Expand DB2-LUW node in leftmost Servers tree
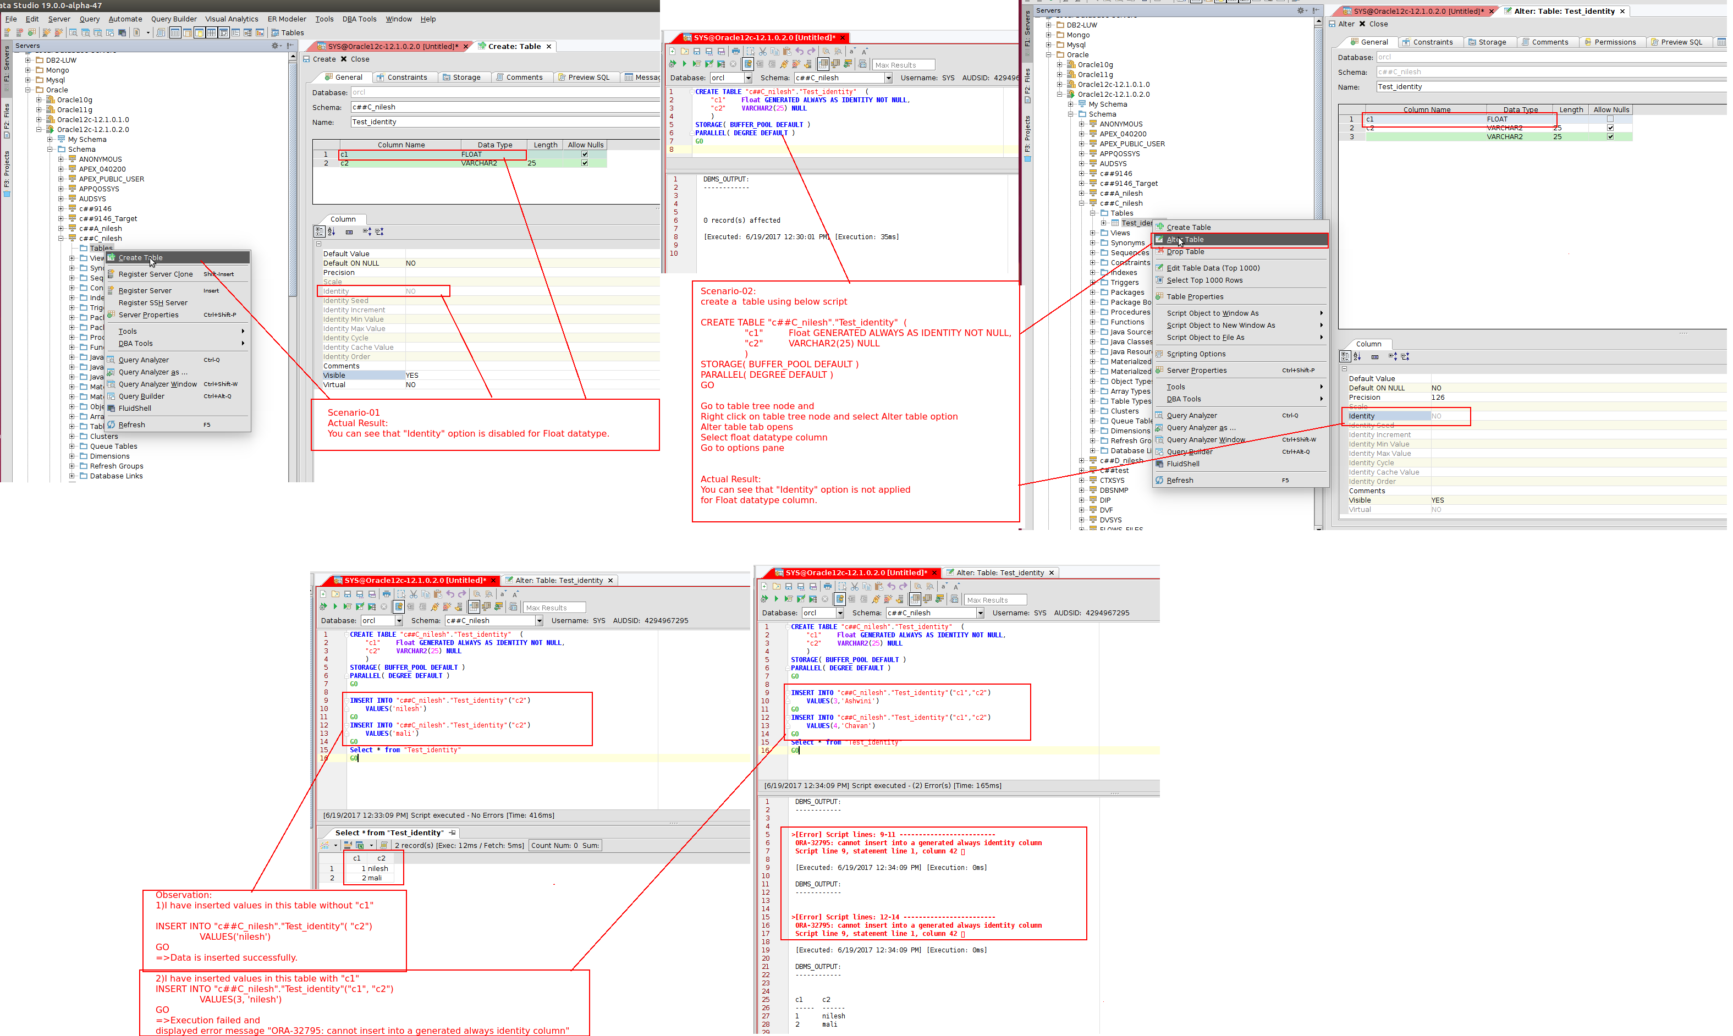 coord(28,60)
